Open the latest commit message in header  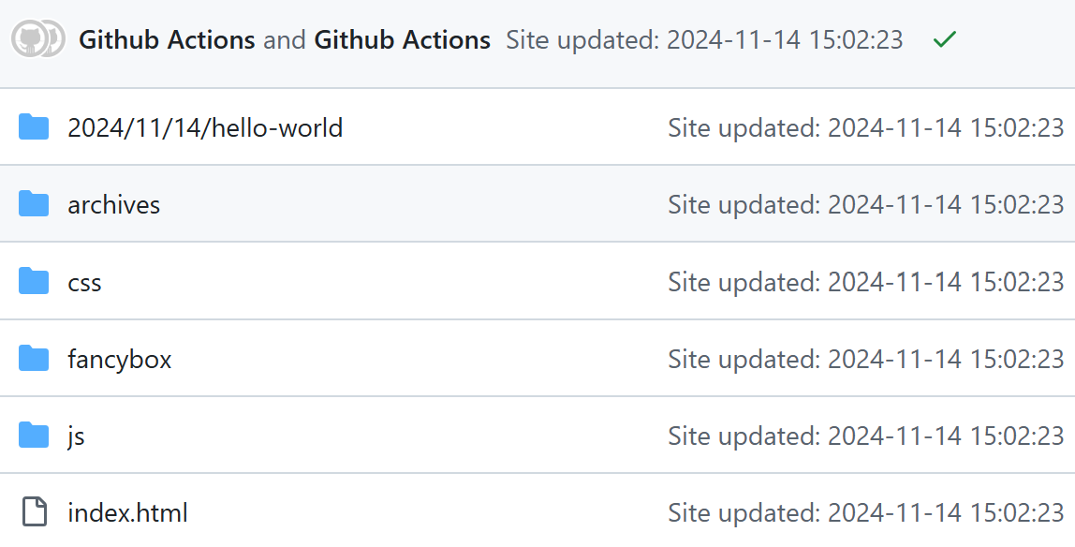click(x=704, y=39)
